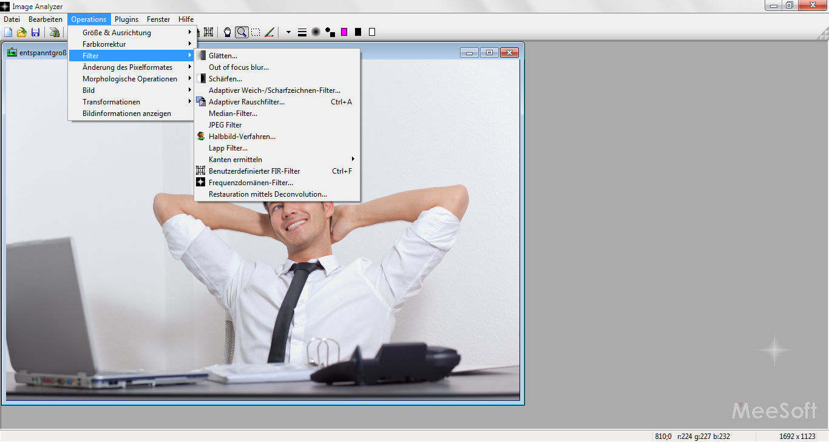Image resolution: width=829 pixels, height=442 pixels.
Task: Click the magenta color swatch
Action: coord(344,32)
